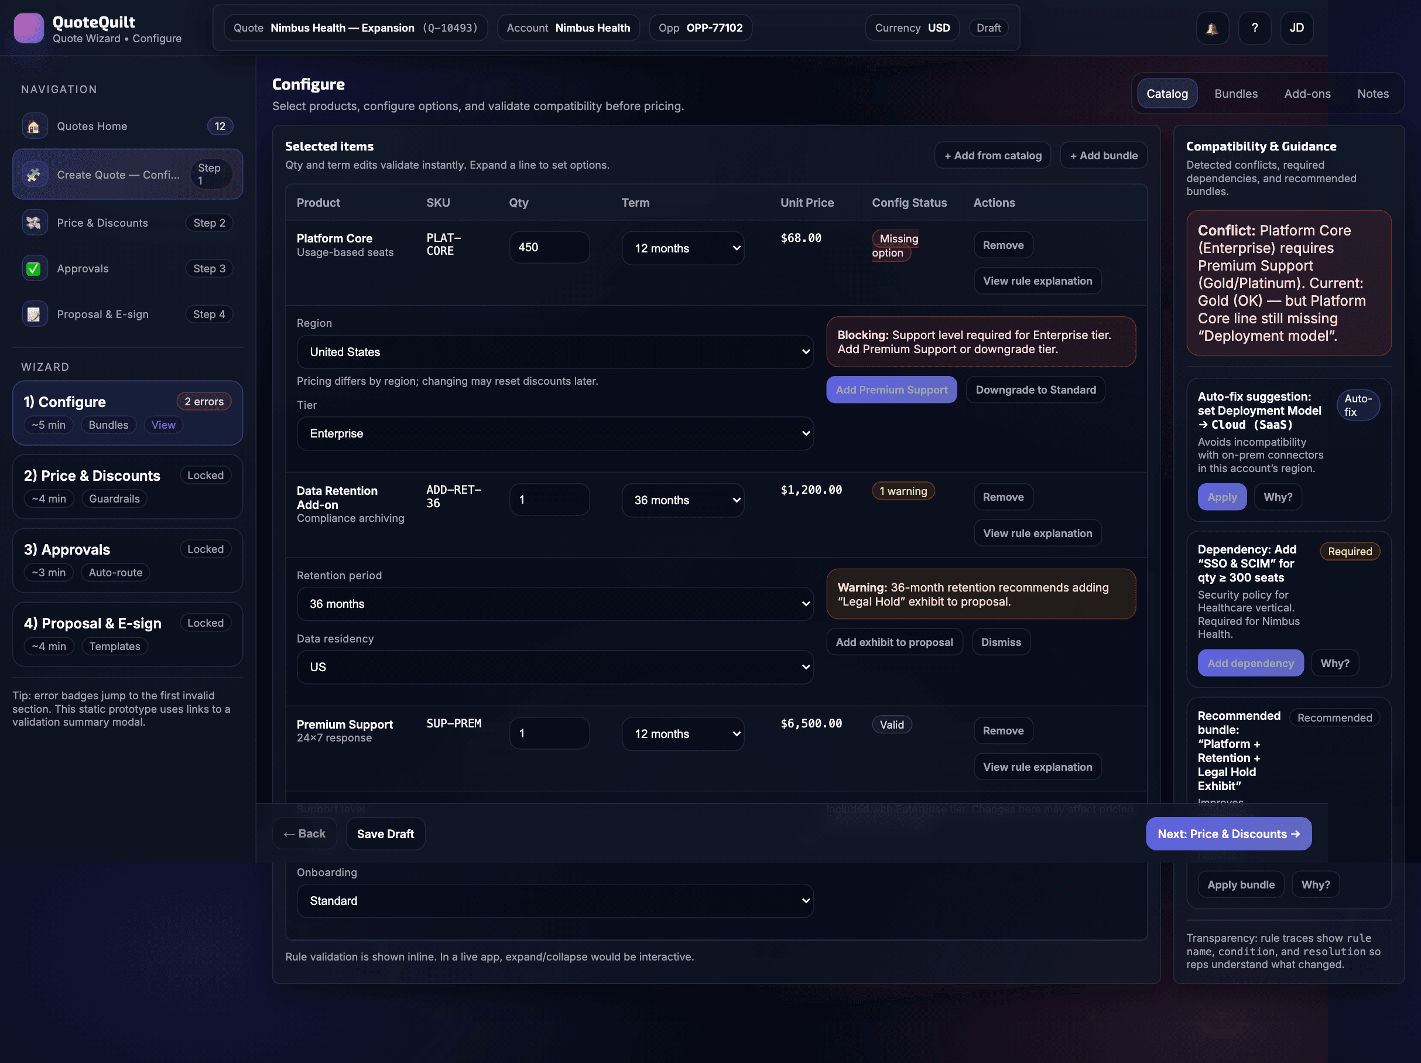The height and width of the screenshot is (1063, 1421).
Task: Apply the auto-fix suggestion
Action: (1221, 497)
